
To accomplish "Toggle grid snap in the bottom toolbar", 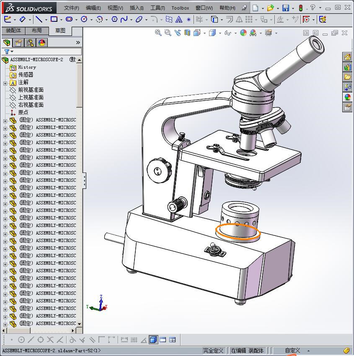I will pos(134,340).
